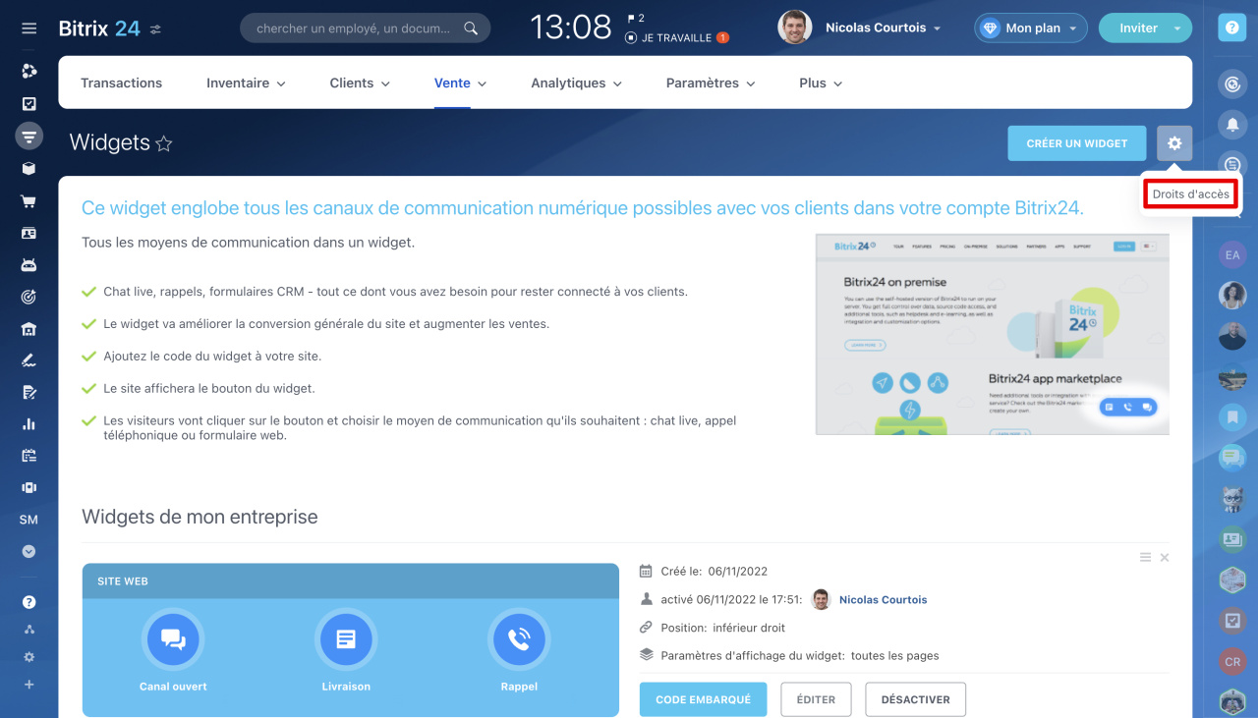1258x718 pixels.
Task: Open the target goals icon in sidebar
Action: [29, 297]
